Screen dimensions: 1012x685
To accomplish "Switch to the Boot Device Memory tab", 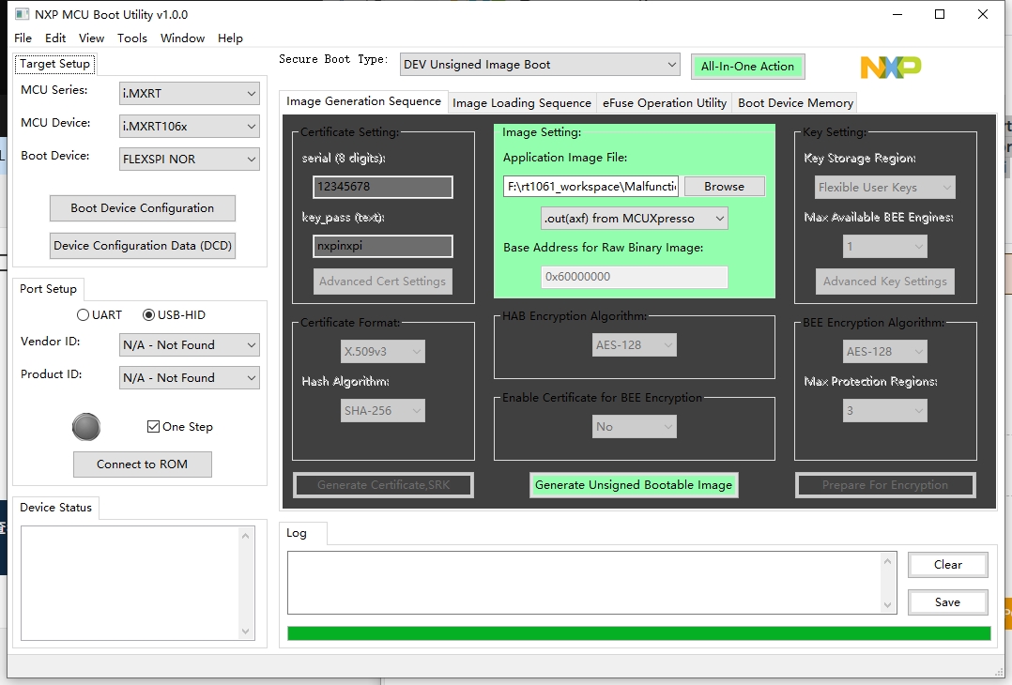I will pos(794,102).
